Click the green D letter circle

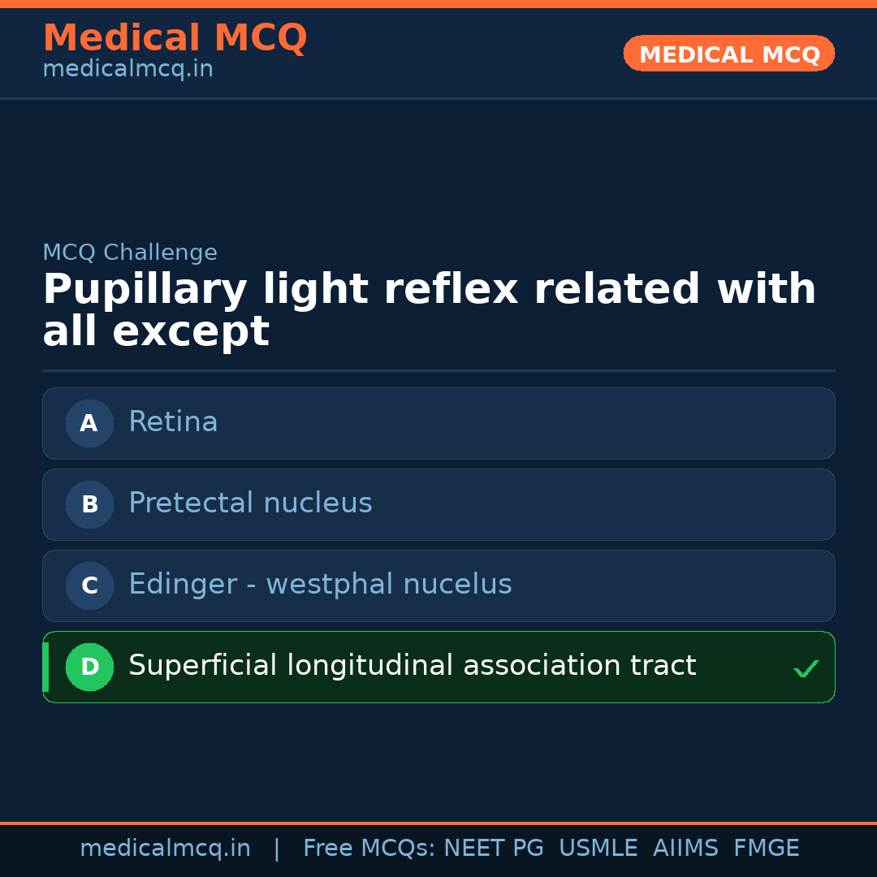click(89, 667)
